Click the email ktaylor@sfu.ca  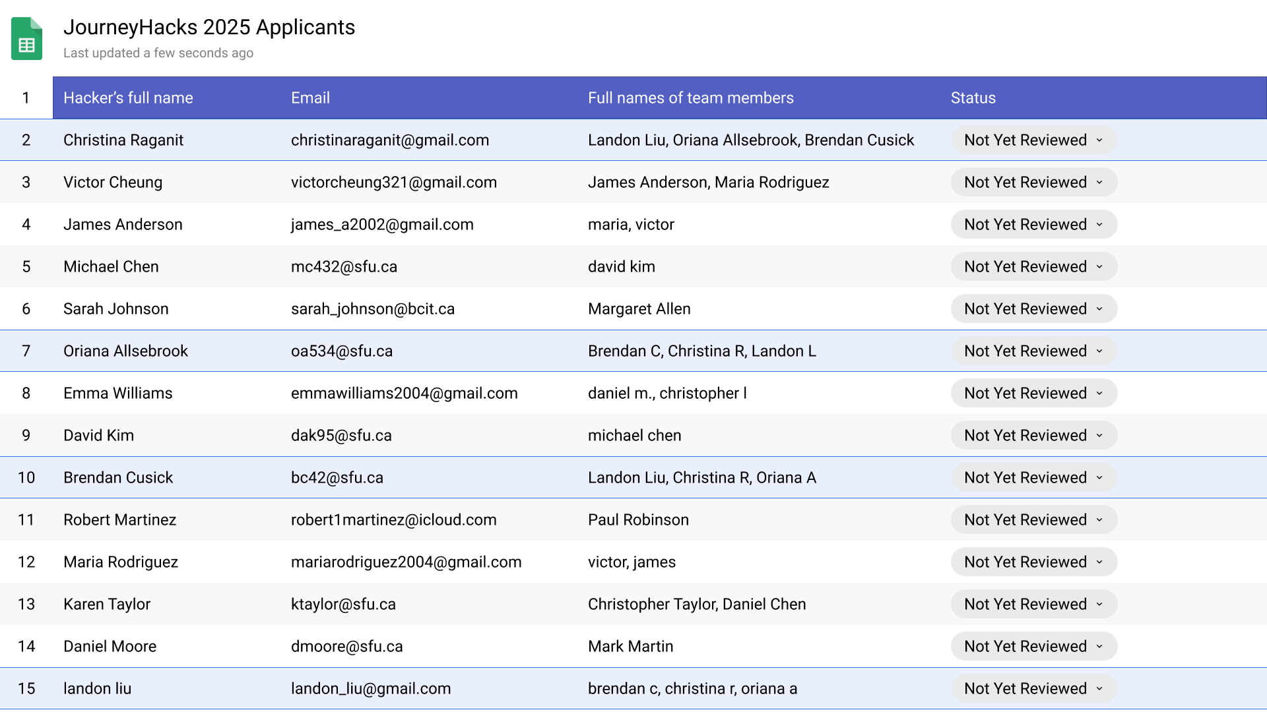pyautogui.click(x=343, y=604)
